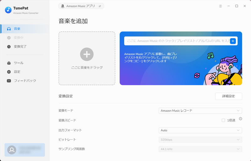Image resolution: width=251 pixels, height=161 pixels.
Task: Open 詳細設定 advanced settings
Action: [x=228, y=96]
